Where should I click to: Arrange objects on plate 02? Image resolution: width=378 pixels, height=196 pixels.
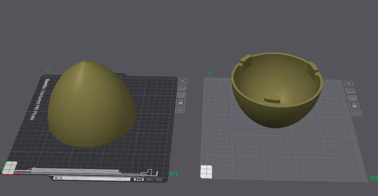[x=352, y=98]
